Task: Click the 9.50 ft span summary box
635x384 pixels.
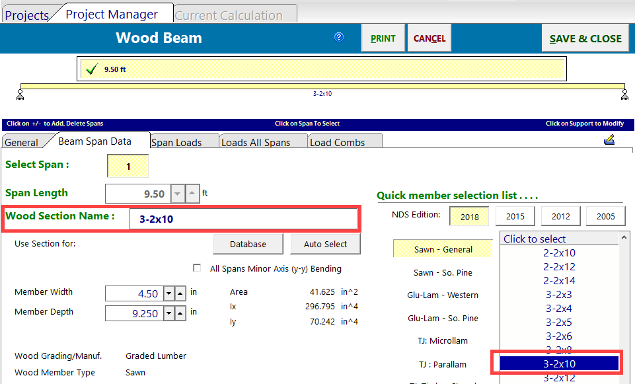Action: point(322,69)
